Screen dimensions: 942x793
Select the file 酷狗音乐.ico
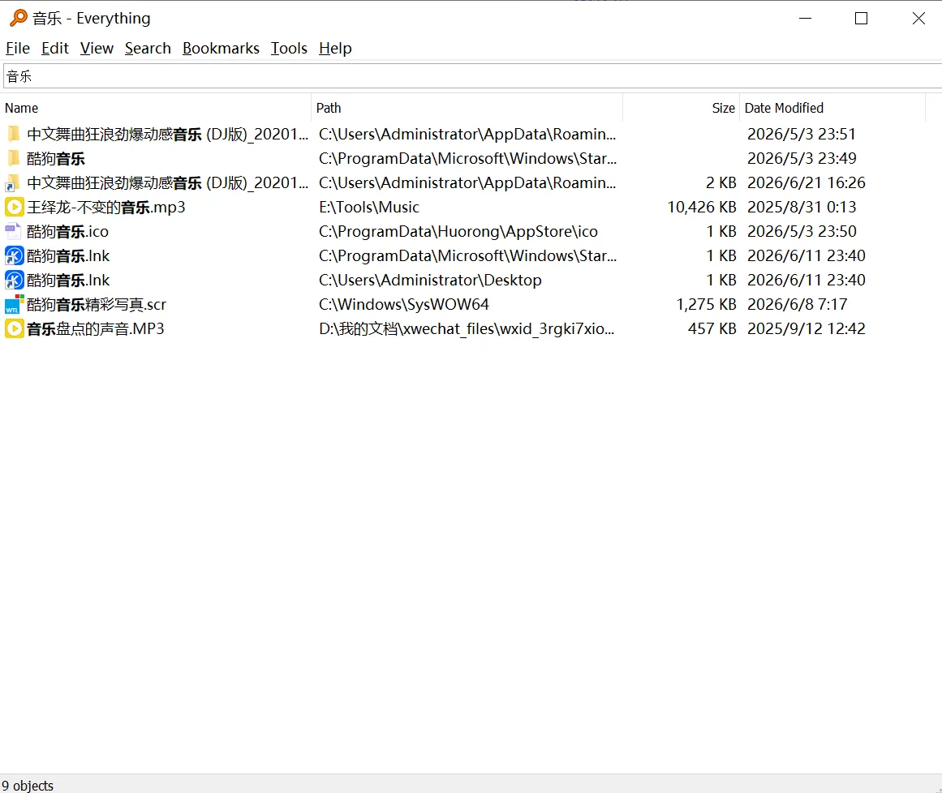67,232
